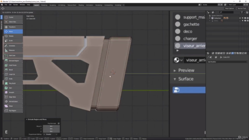Pick the Loop Cut tool
This screenshot has height=140, width=249.
click(13, 74)
